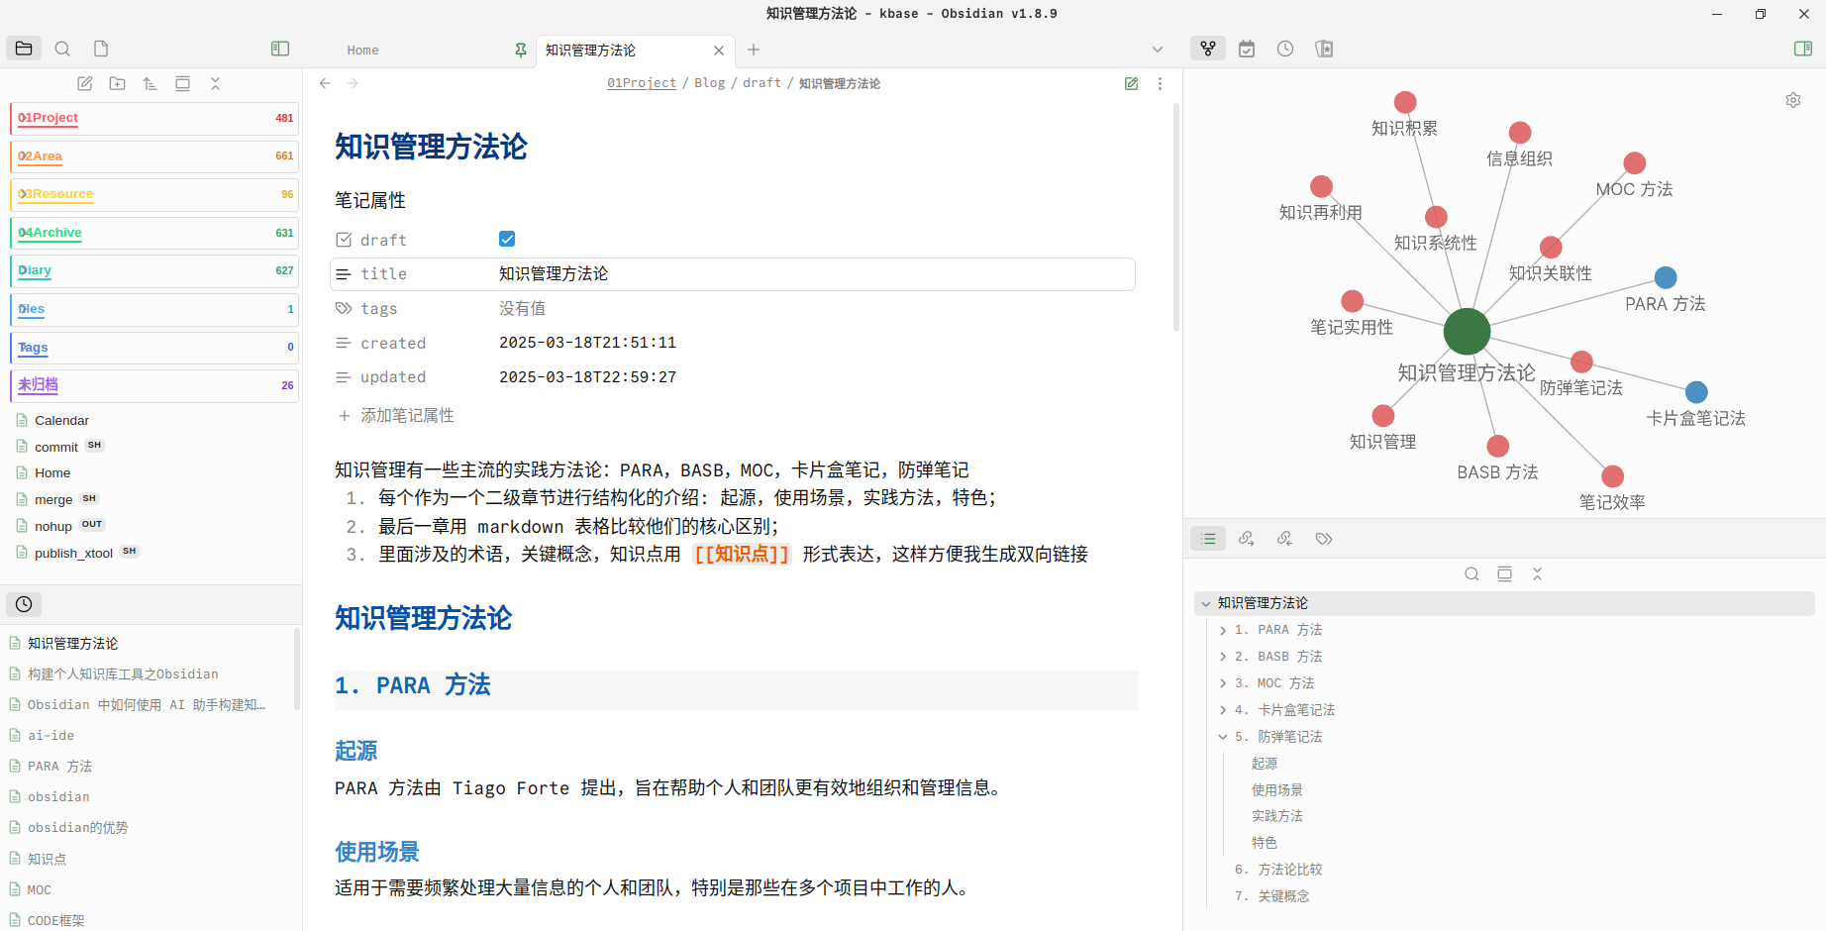Expand the '1. PARA 方法' outline item
Viewport: 1826px width, 931px height.
coord(1223,631)
